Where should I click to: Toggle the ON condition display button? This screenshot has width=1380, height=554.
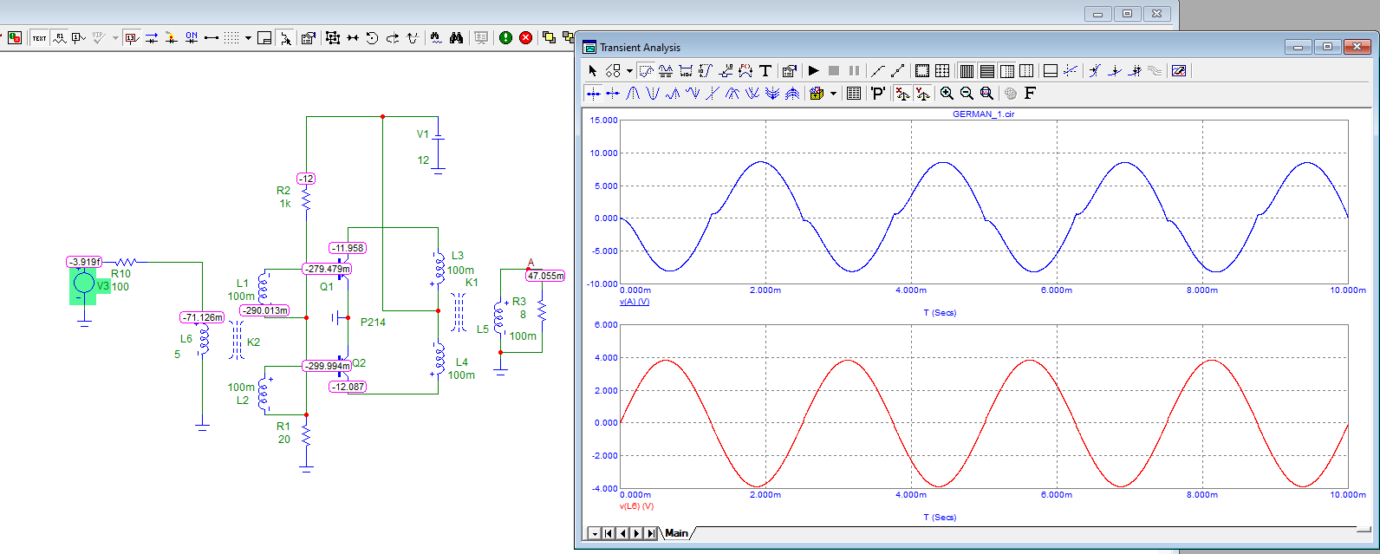(x=192, y=38)
